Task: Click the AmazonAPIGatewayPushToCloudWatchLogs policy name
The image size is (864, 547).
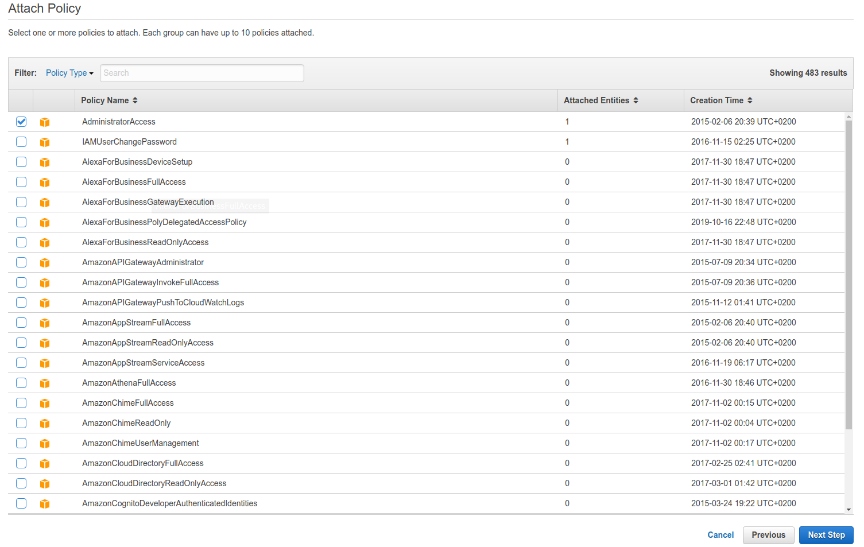Action: tap(163, 302)
